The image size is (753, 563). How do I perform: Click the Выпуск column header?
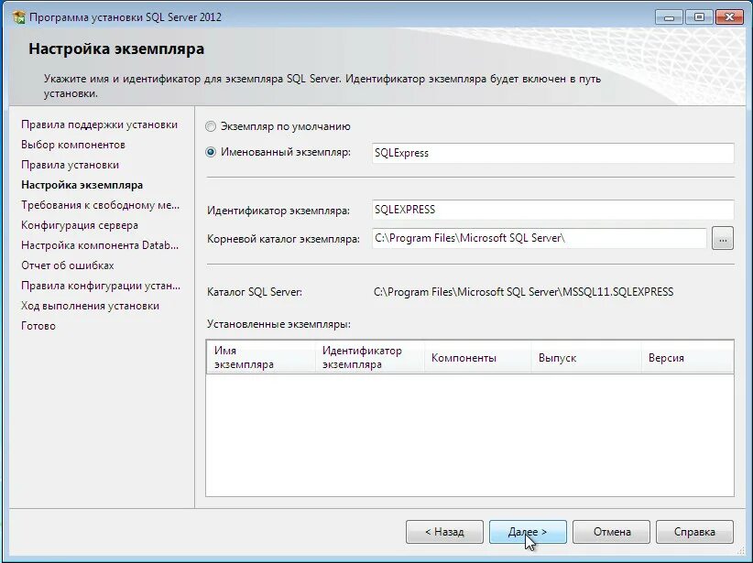point(586,357)
